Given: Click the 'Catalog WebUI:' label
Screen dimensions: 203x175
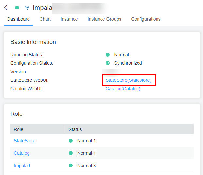Looking at the screenshot, I should click(x=27, y=89).
